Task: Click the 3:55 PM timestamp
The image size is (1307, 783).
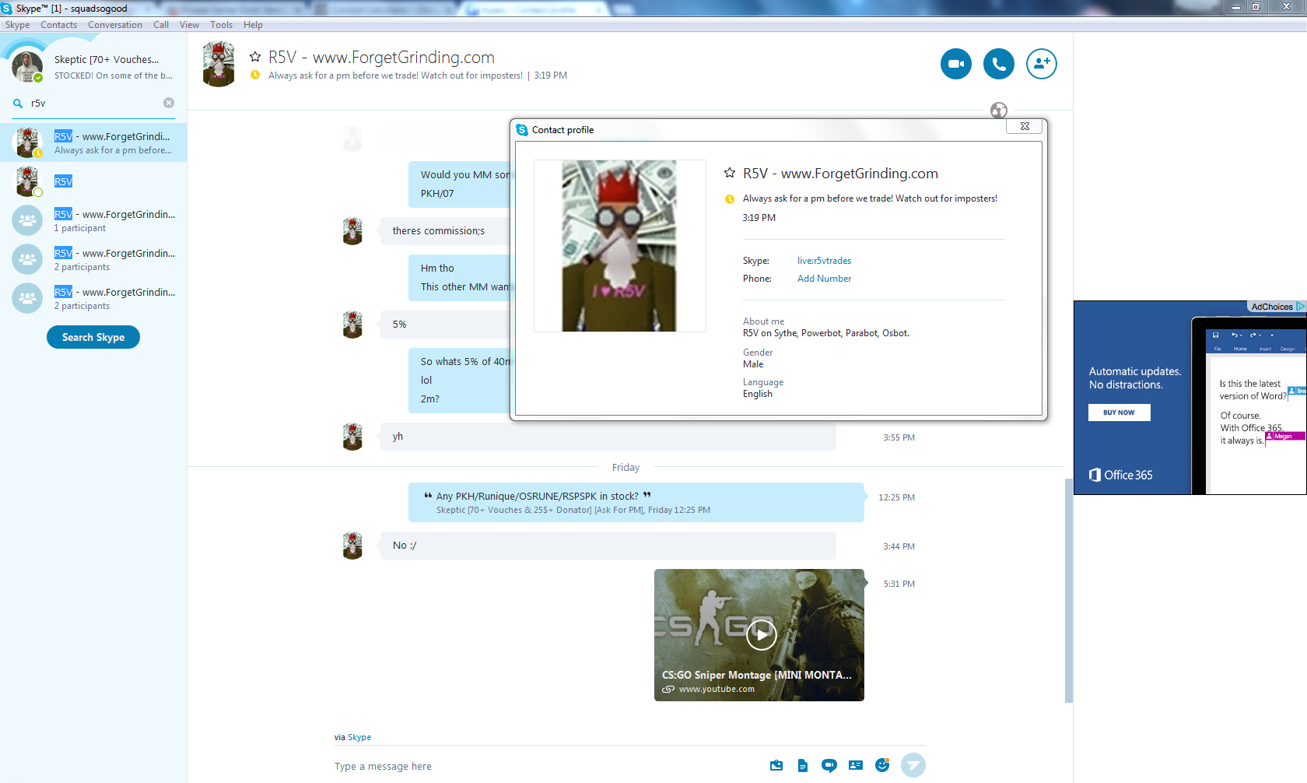Action: [x=899, y=437]
